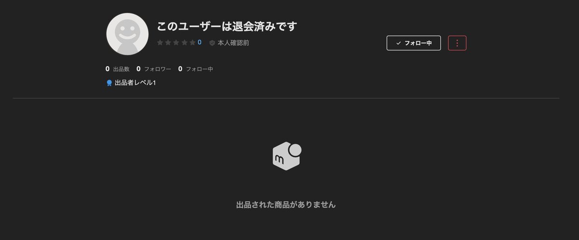This screenshot has width=579, height=240.
Task: Click the blue seller level badge icon
Action: [x=109, y=83]
